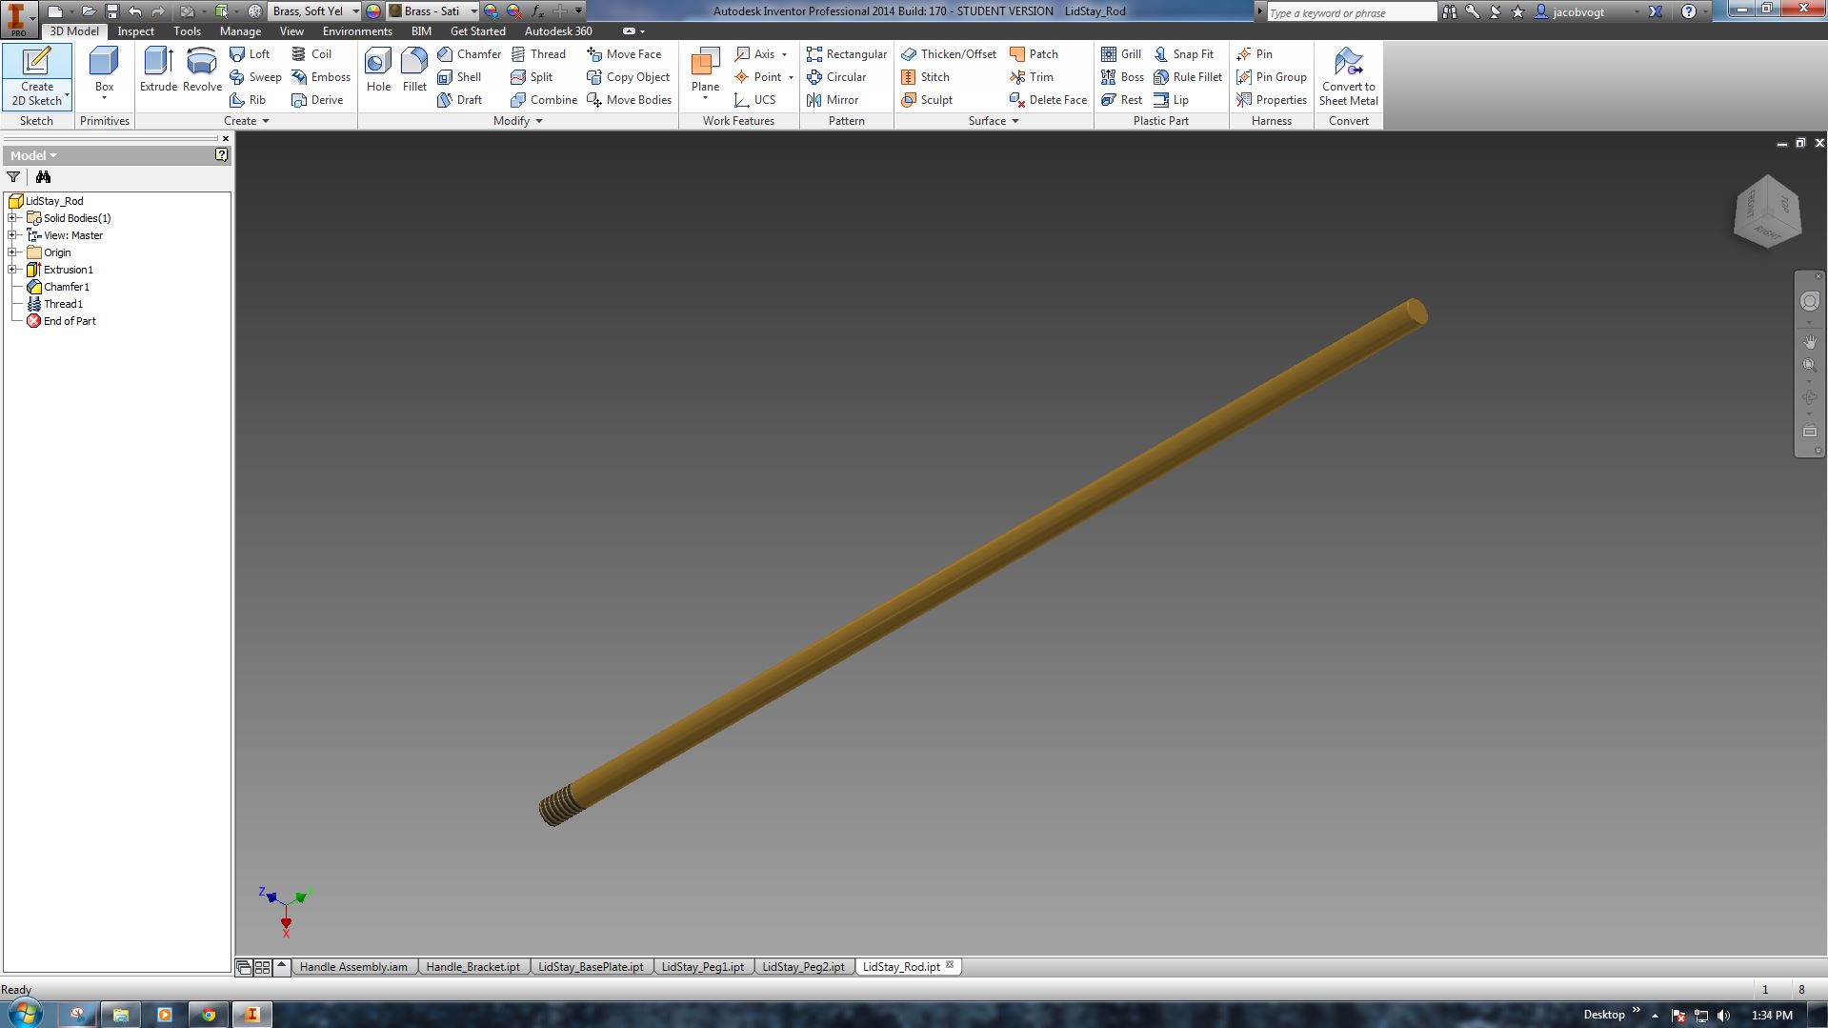The image size is (1828, 1028).
Task: Select End of Part in browser
Action: coord(70,321)
